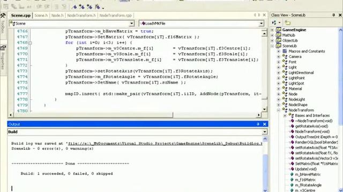Click Output pane scrollbar up arrow

[265, 139]
